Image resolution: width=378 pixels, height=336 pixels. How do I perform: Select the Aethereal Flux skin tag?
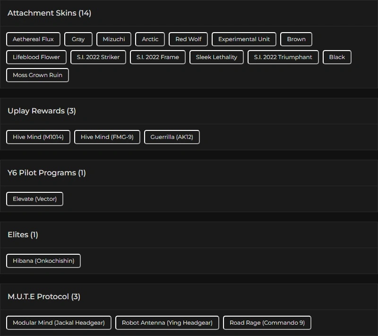(33, 39)
